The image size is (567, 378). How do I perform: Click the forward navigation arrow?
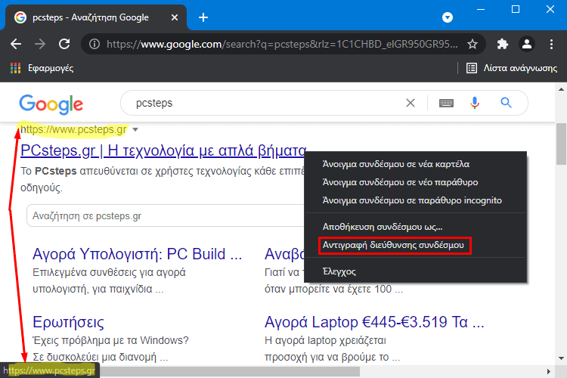[40, 44]
